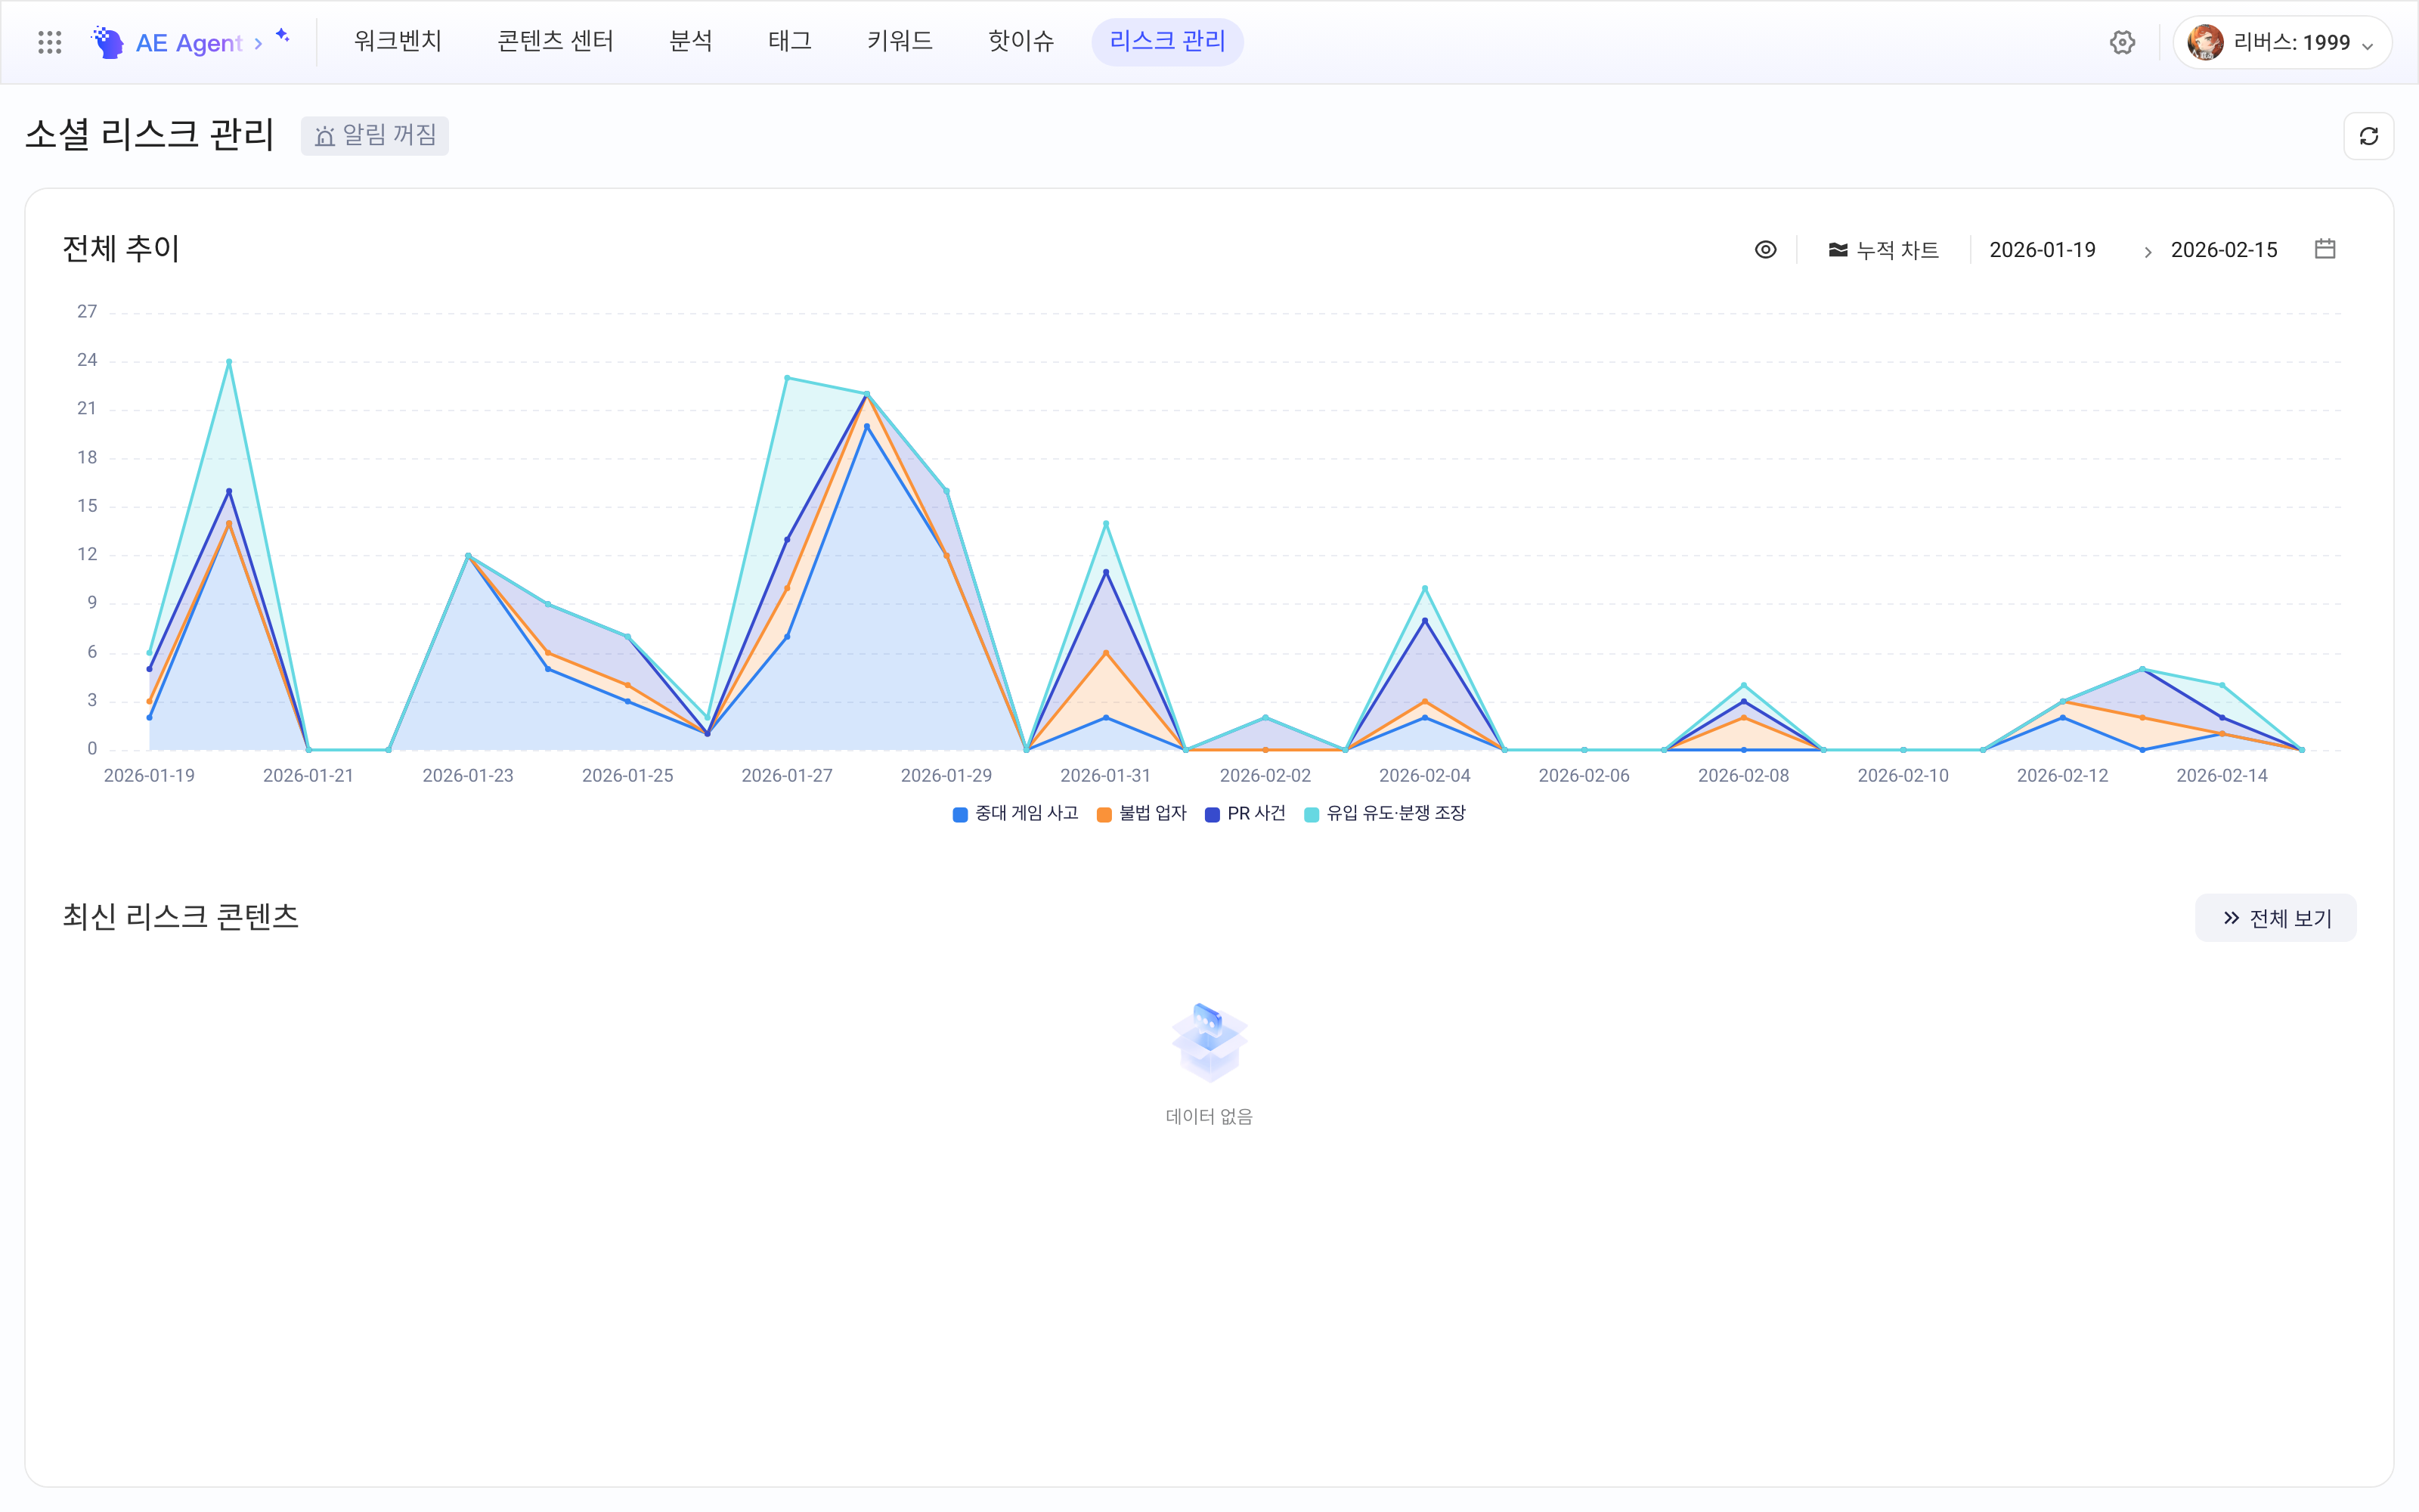Select the 리스크 관리 tab

pyautogui.click(x=1167, y=41)
